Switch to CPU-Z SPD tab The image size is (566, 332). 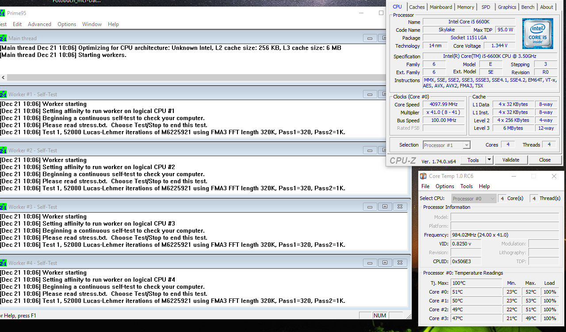[486, 7]
